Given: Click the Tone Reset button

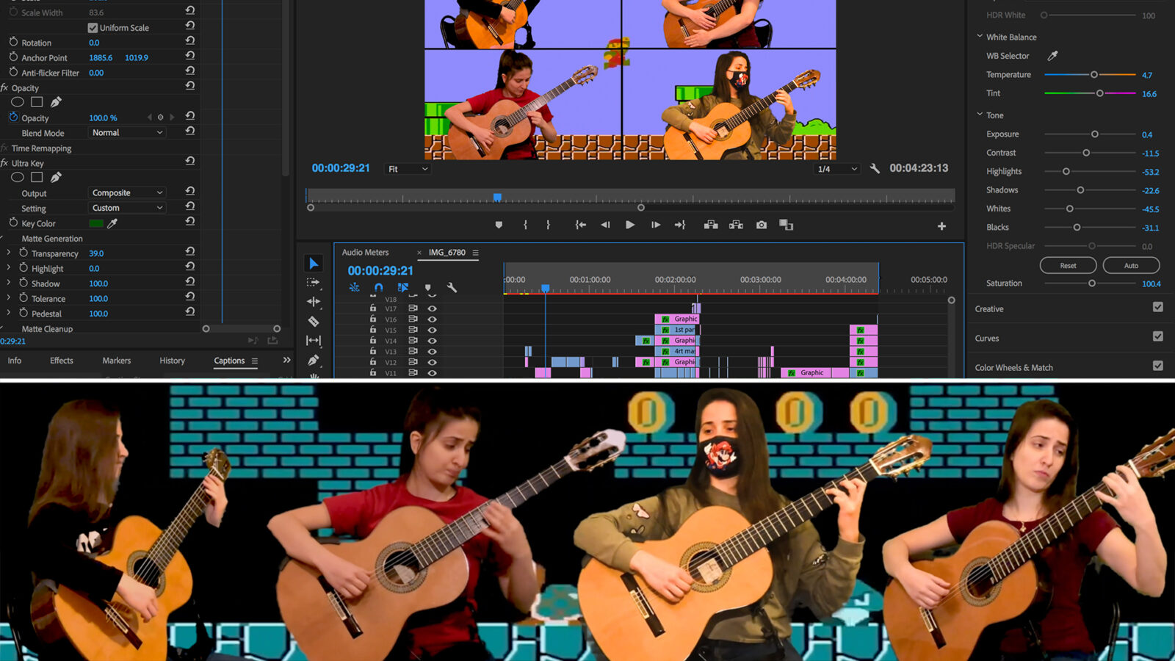Looking at the screenshot, I should (x=1068, y=265).
